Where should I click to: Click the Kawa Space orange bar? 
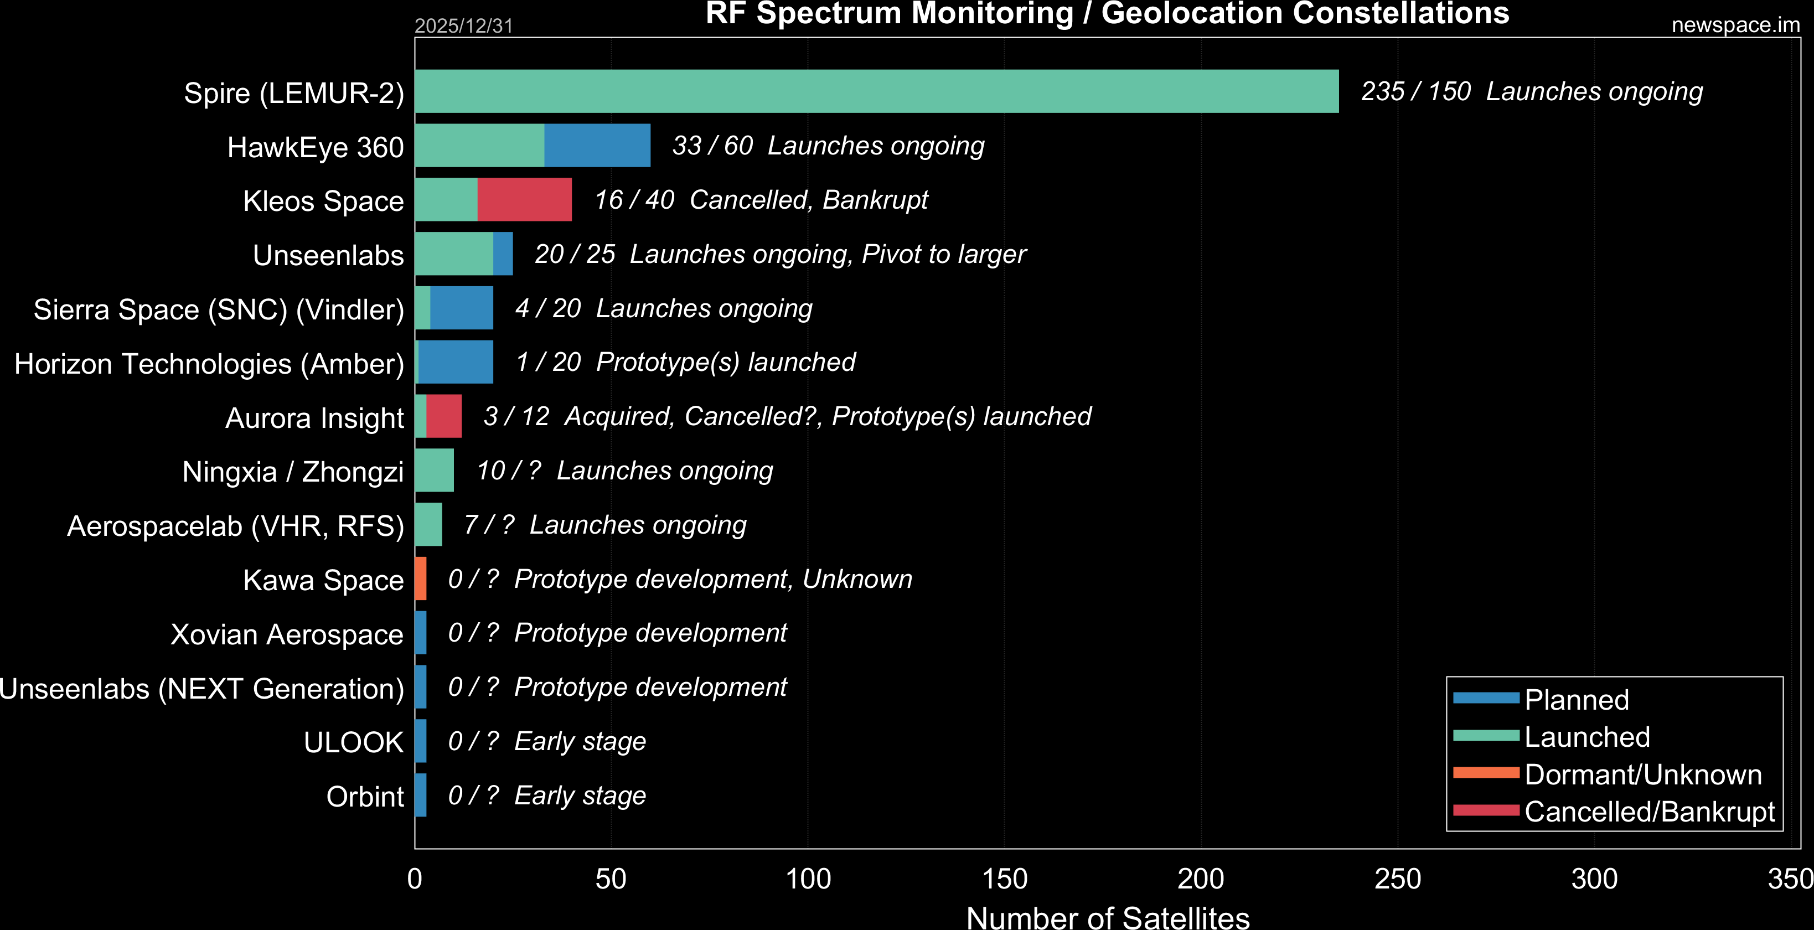[x=420, y=578]
